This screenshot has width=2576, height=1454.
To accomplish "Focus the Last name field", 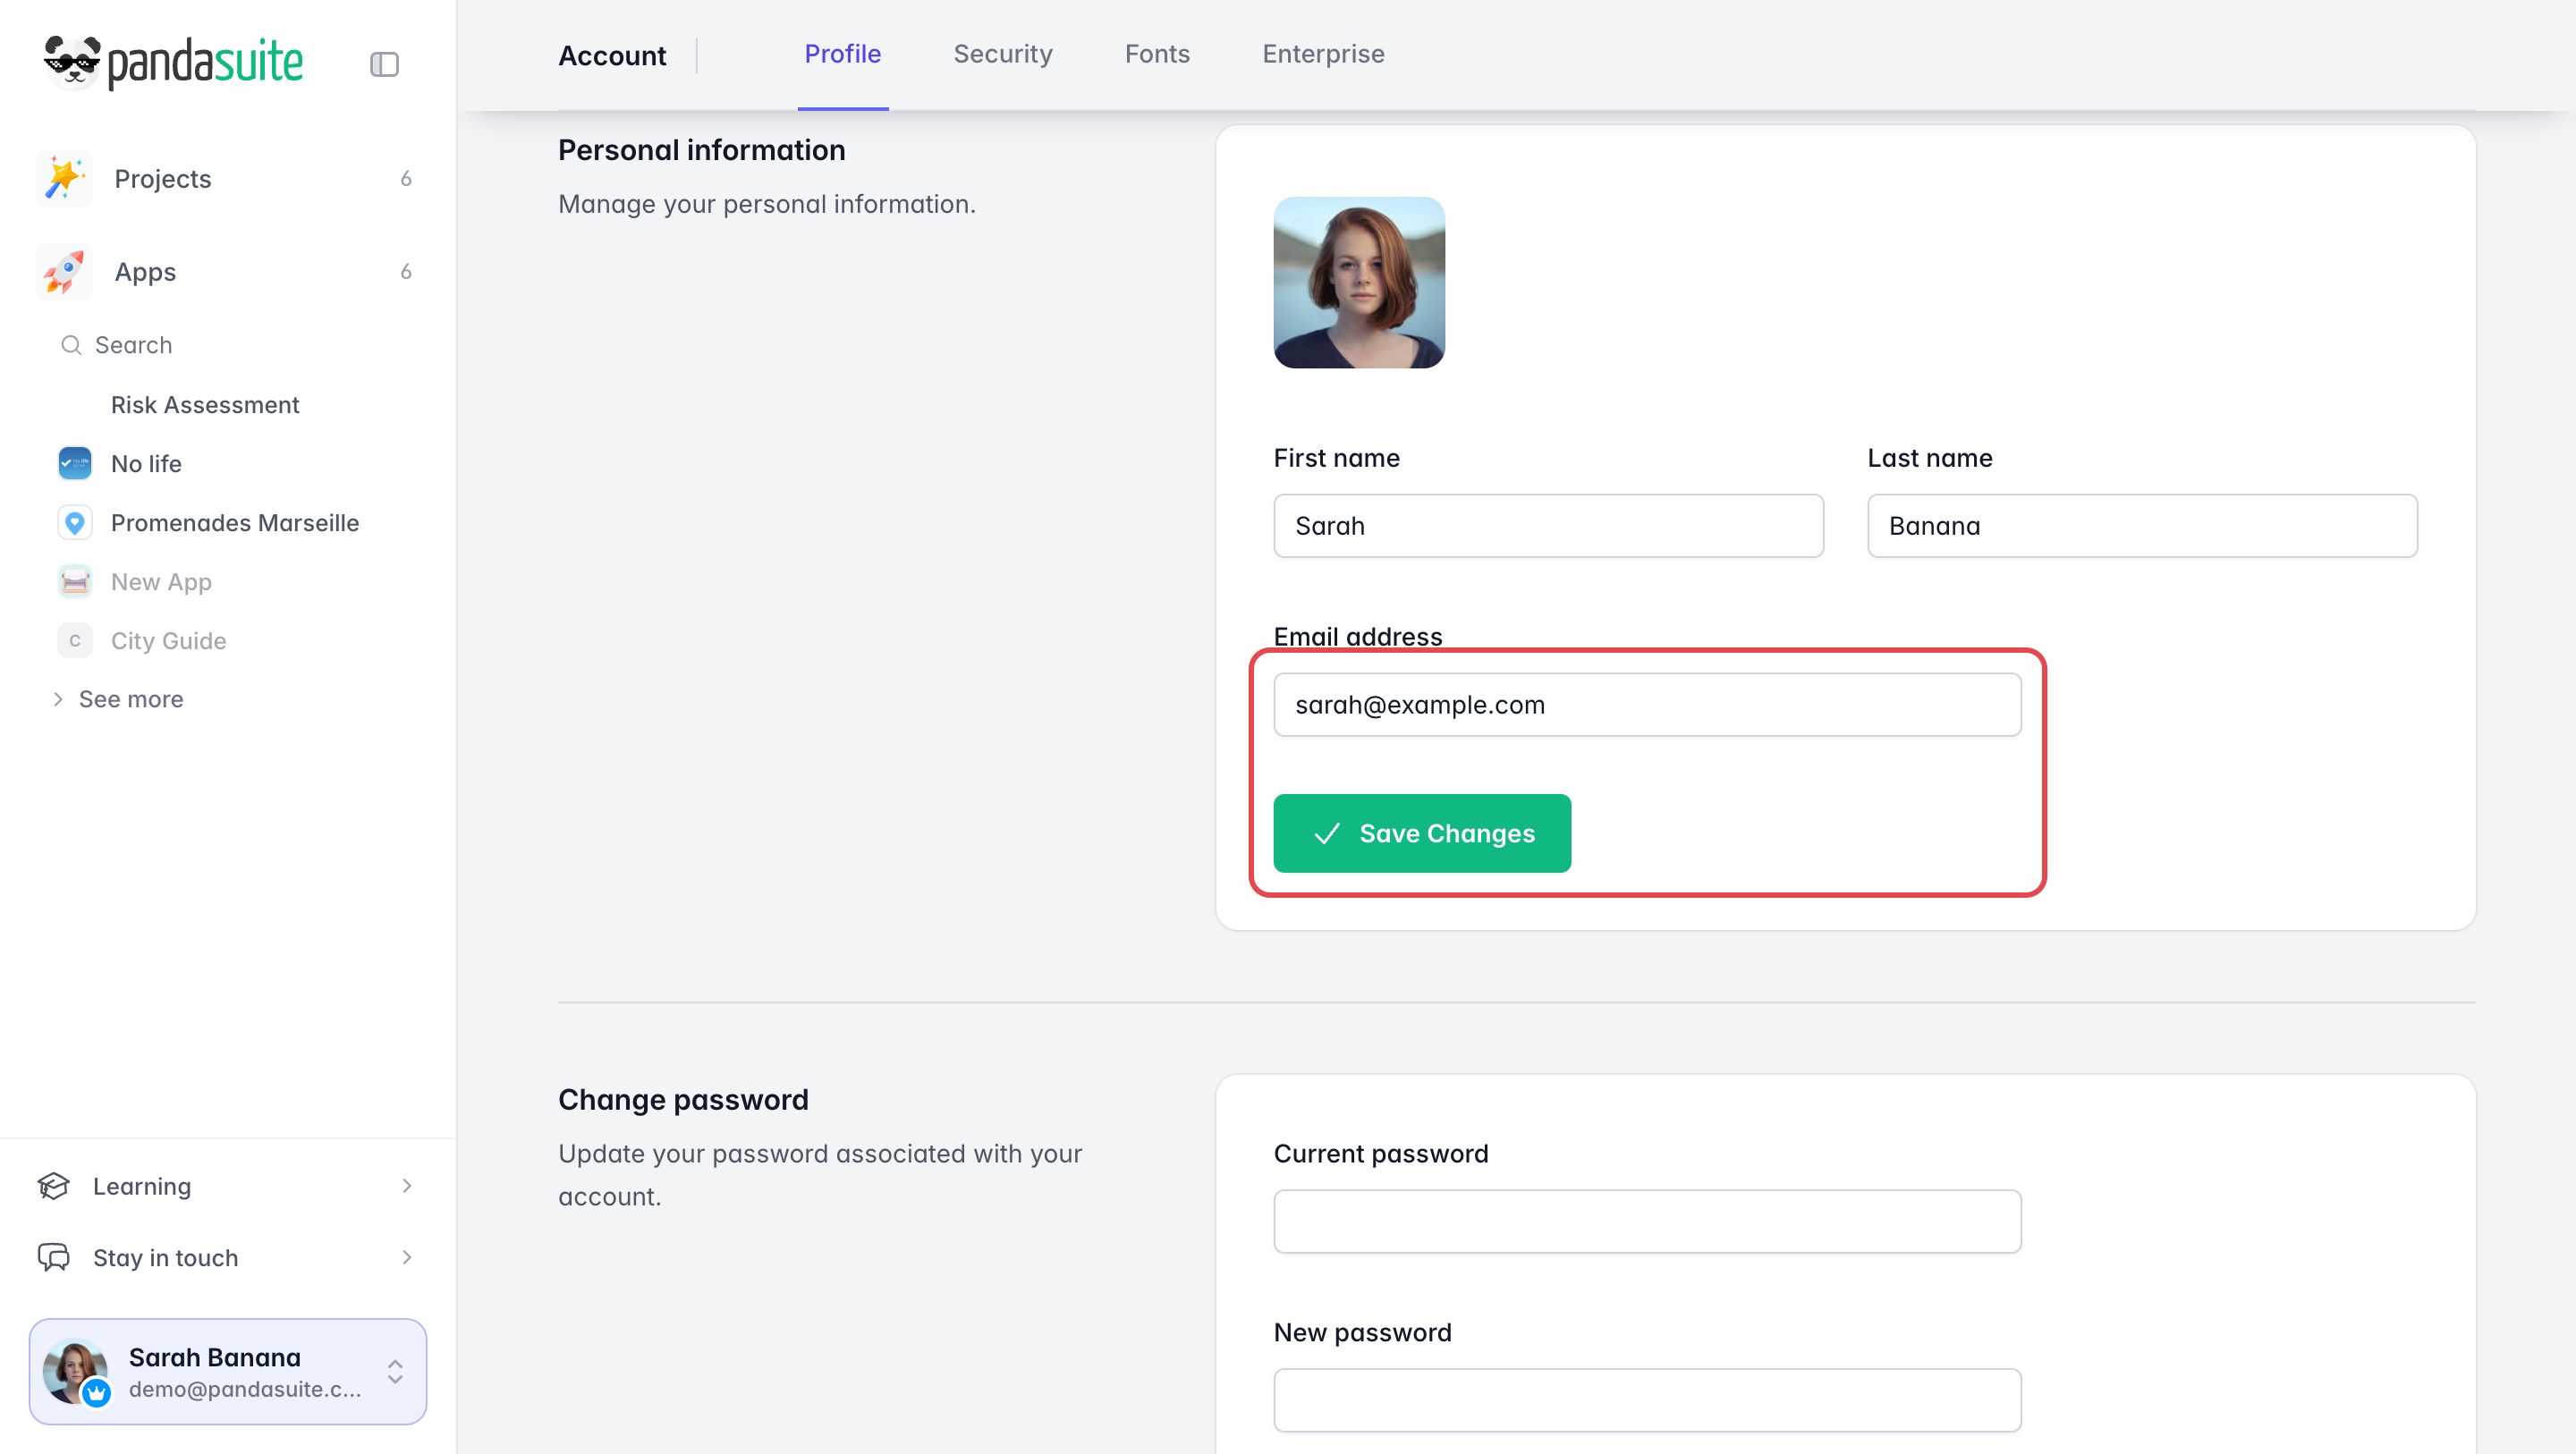I will [2142, 526].
